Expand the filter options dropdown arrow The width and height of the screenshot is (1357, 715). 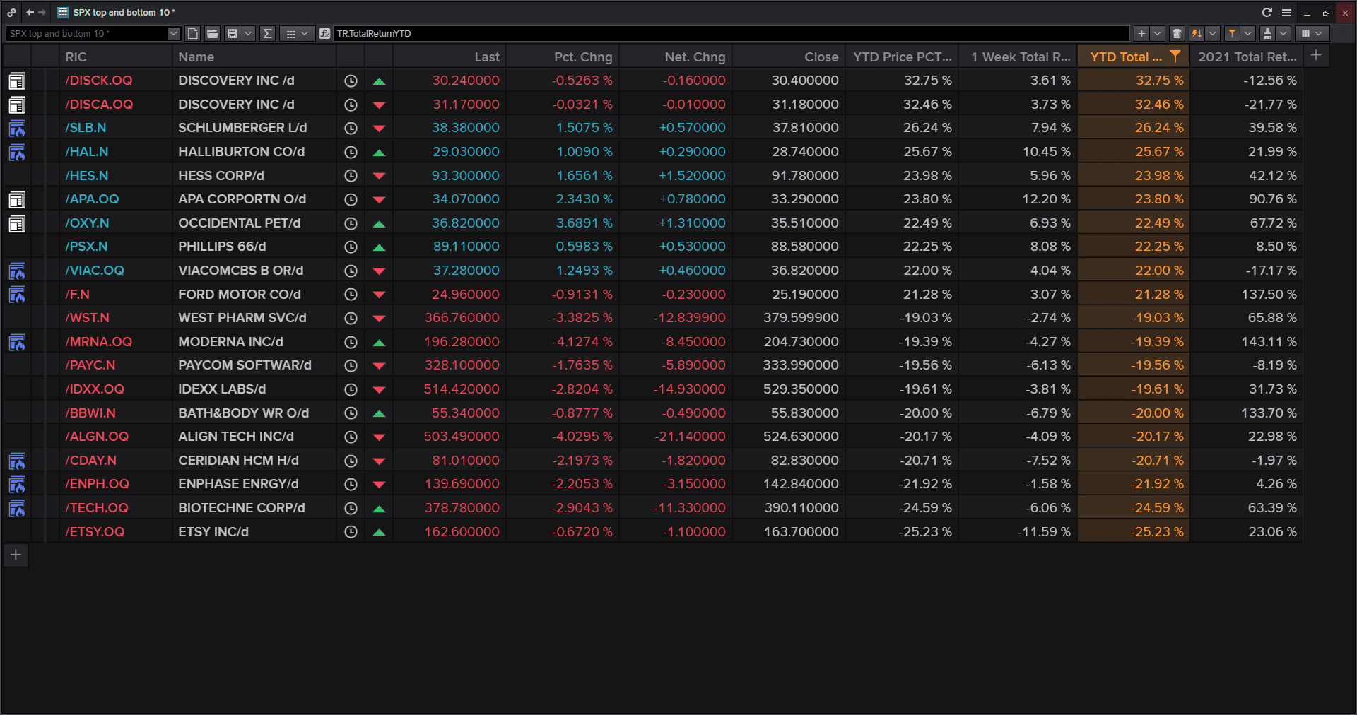[1248, 33]
